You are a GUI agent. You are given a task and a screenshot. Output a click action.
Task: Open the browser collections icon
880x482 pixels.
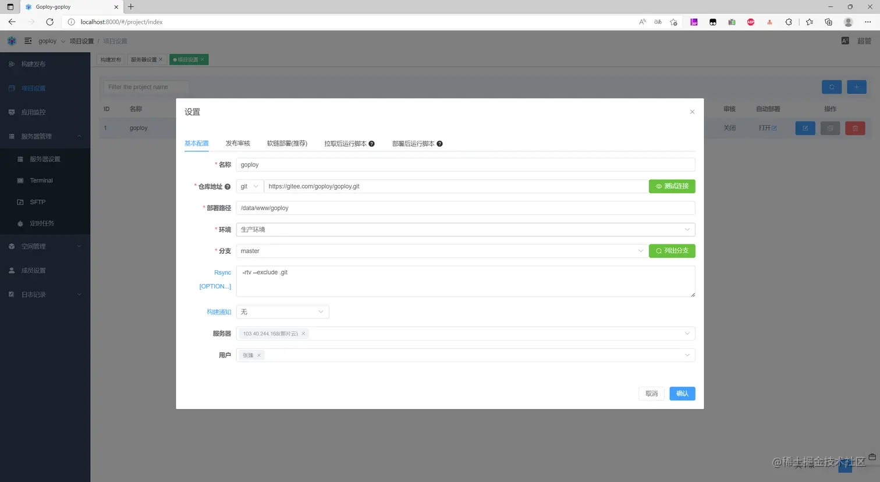[828, 22]
